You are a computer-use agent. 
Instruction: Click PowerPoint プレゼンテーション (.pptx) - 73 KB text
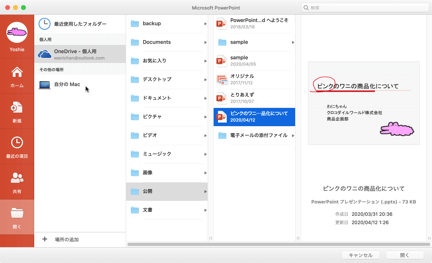[364, 202]
